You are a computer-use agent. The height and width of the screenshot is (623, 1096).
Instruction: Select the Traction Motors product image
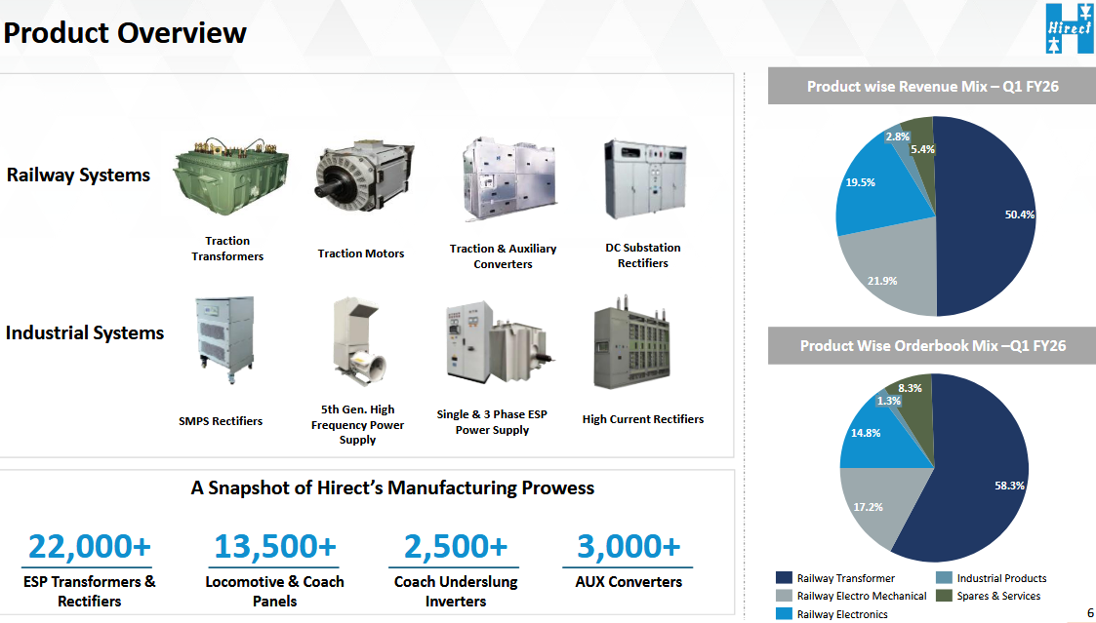pos(363,176)
